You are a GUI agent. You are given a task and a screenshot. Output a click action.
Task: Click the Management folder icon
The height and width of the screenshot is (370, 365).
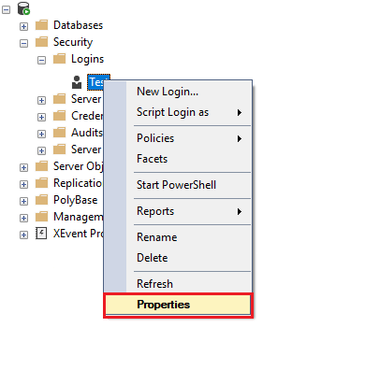[x=41, y=217]
